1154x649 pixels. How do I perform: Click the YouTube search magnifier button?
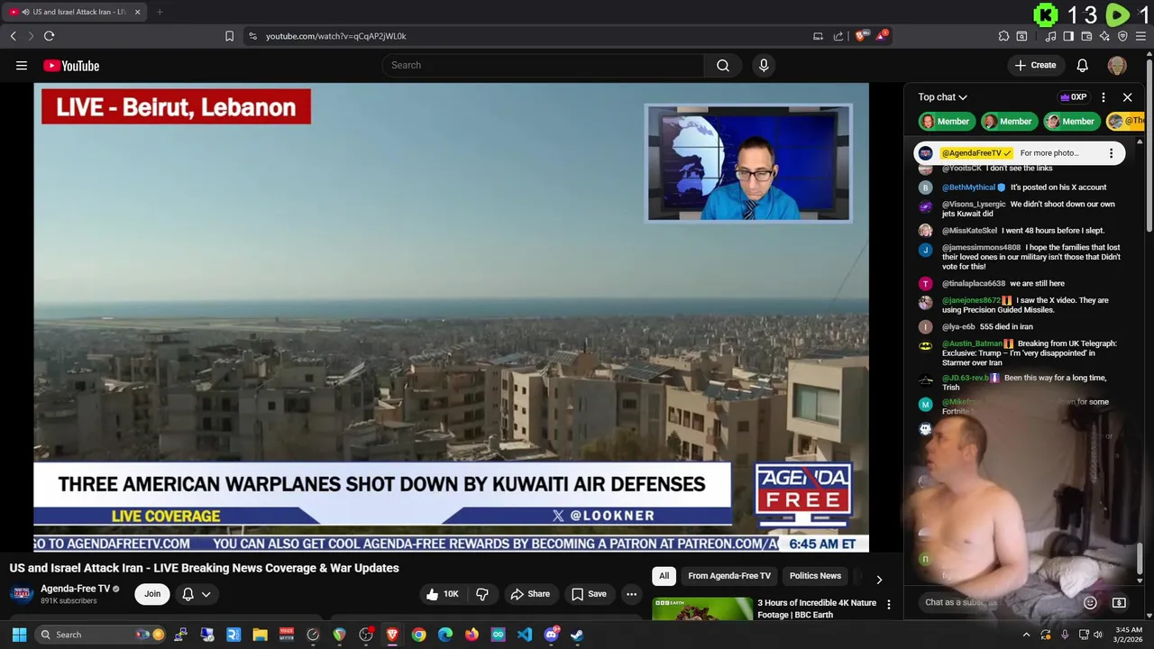[x=723, y=65]
